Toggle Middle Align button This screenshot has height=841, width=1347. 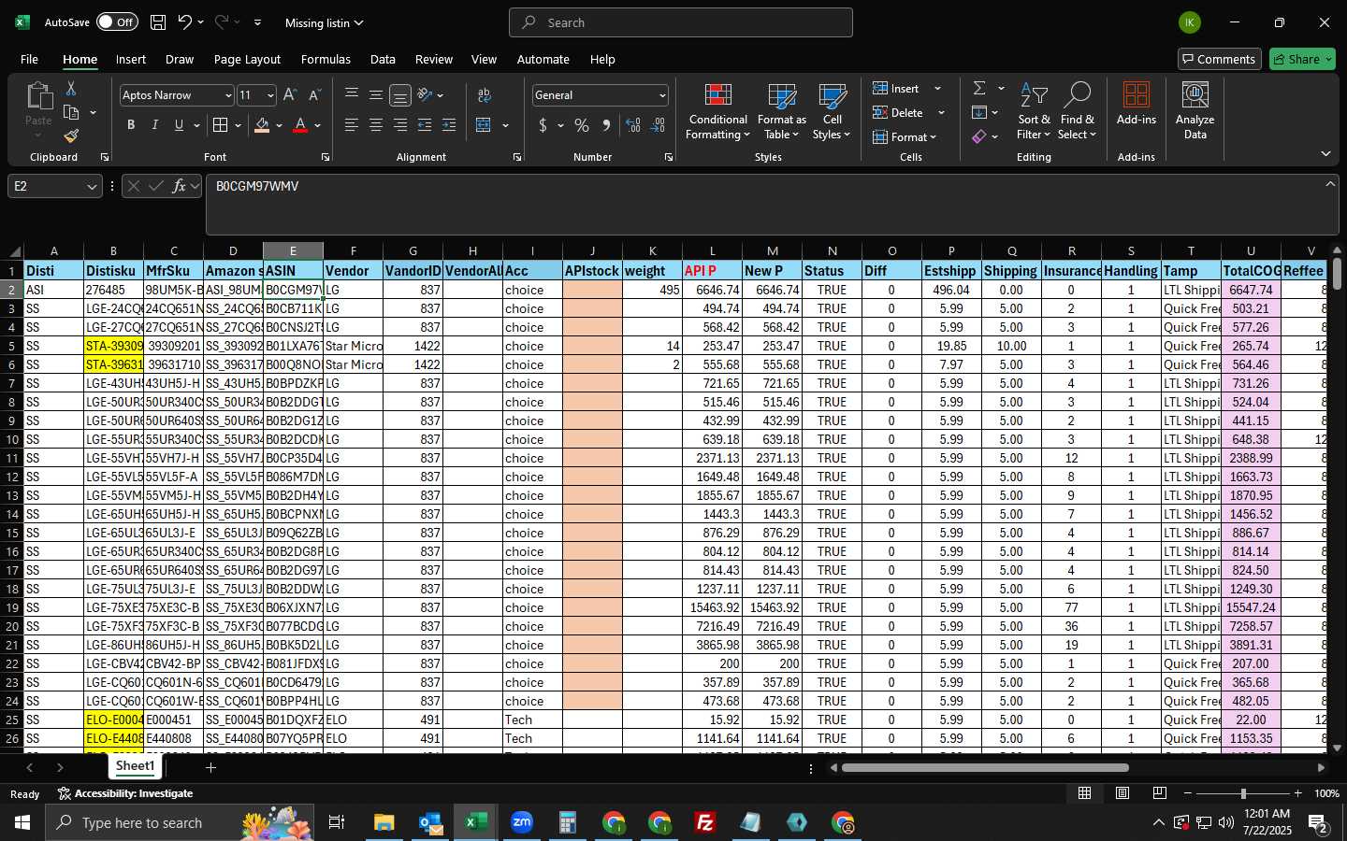[x=376, y=95]
